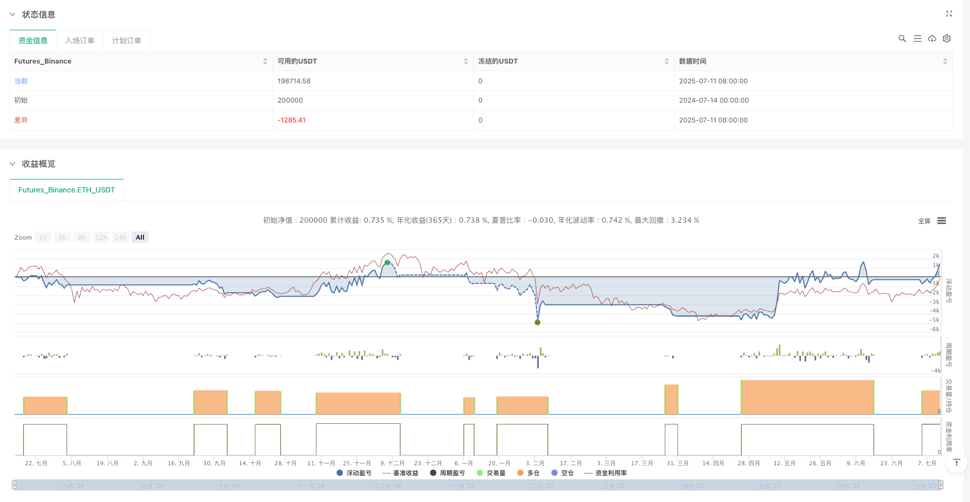Click the scroll-to-top arrow button
The image size is (970, 502).
pos(956,463)
